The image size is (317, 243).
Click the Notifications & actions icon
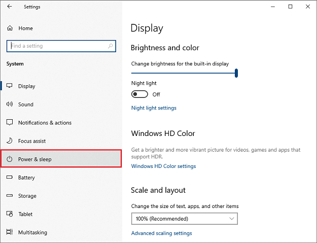click(9, 123)
